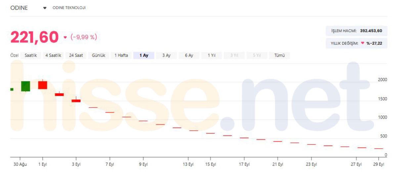Click the 29 Eyl date axis label
This screenshot has width=397, height=174.
click(x=378, y=164)
